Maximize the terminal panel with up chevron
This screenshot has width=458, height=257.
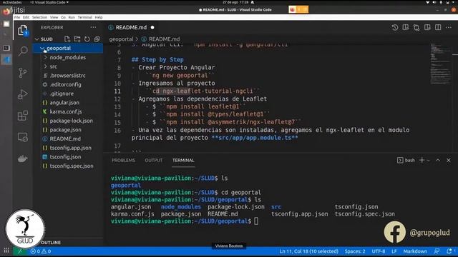pos(438,160)
